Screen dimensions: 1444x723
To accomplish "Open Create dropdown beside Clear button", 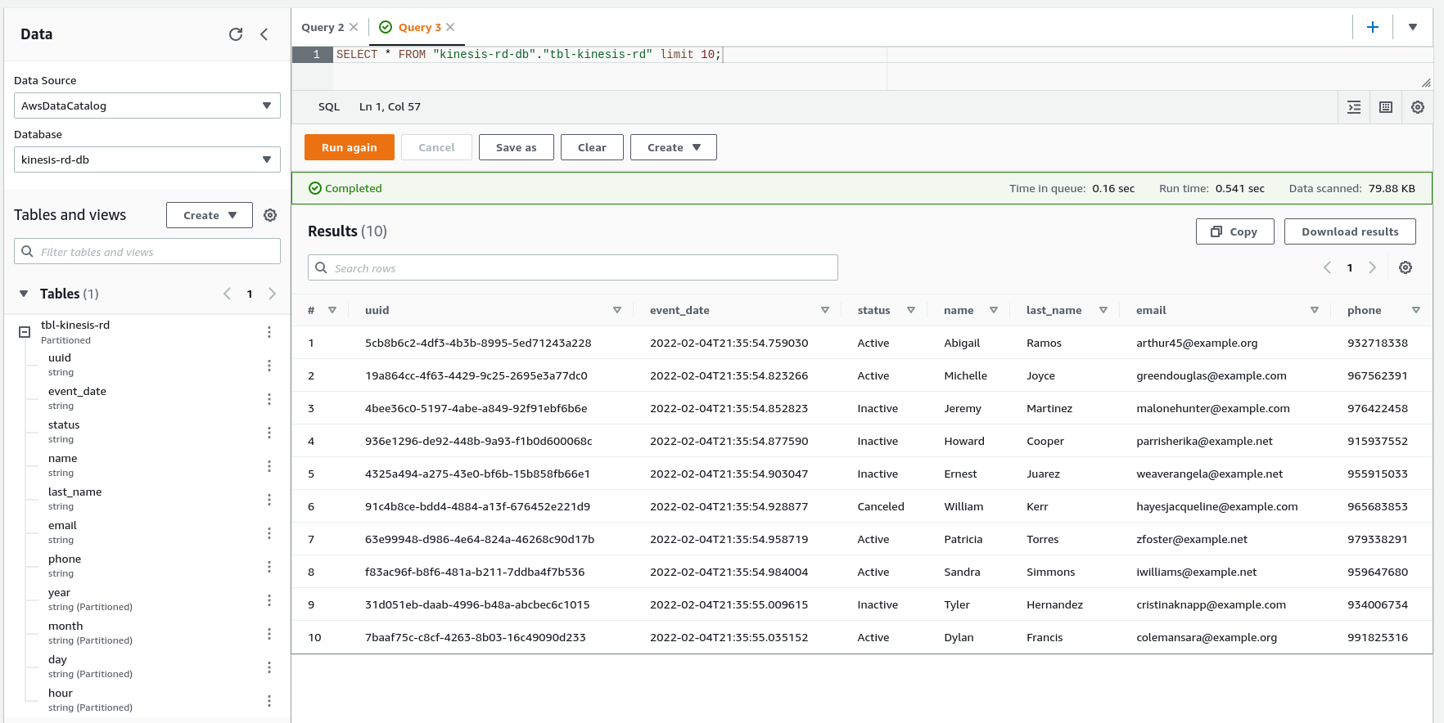I will pos(674,147).
